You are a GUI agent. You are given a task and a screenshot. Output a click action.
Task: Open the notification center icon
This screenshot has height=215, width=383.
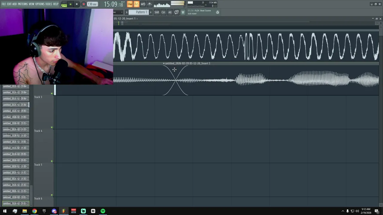click(x=377, y=211)
